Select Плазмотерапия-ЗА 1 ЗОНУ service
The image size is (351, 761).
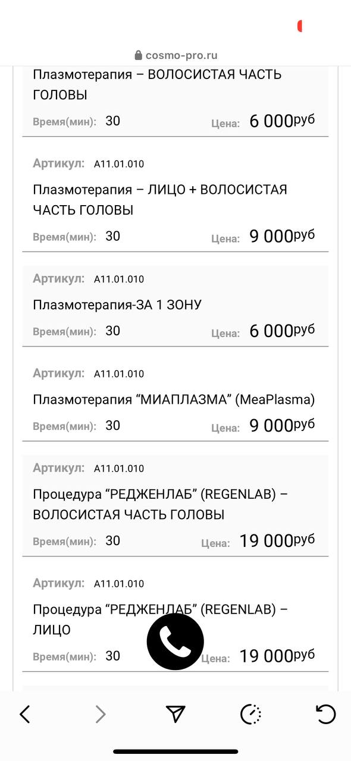click(117, 305)
